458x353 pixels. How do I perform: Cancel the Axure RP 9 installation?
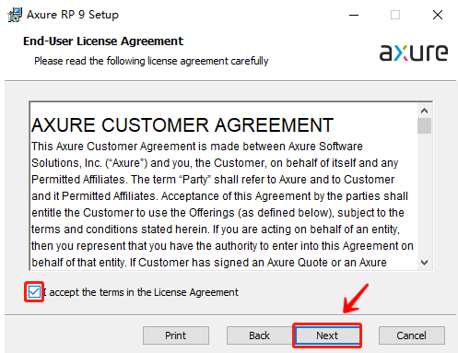[x=411, y=335]
